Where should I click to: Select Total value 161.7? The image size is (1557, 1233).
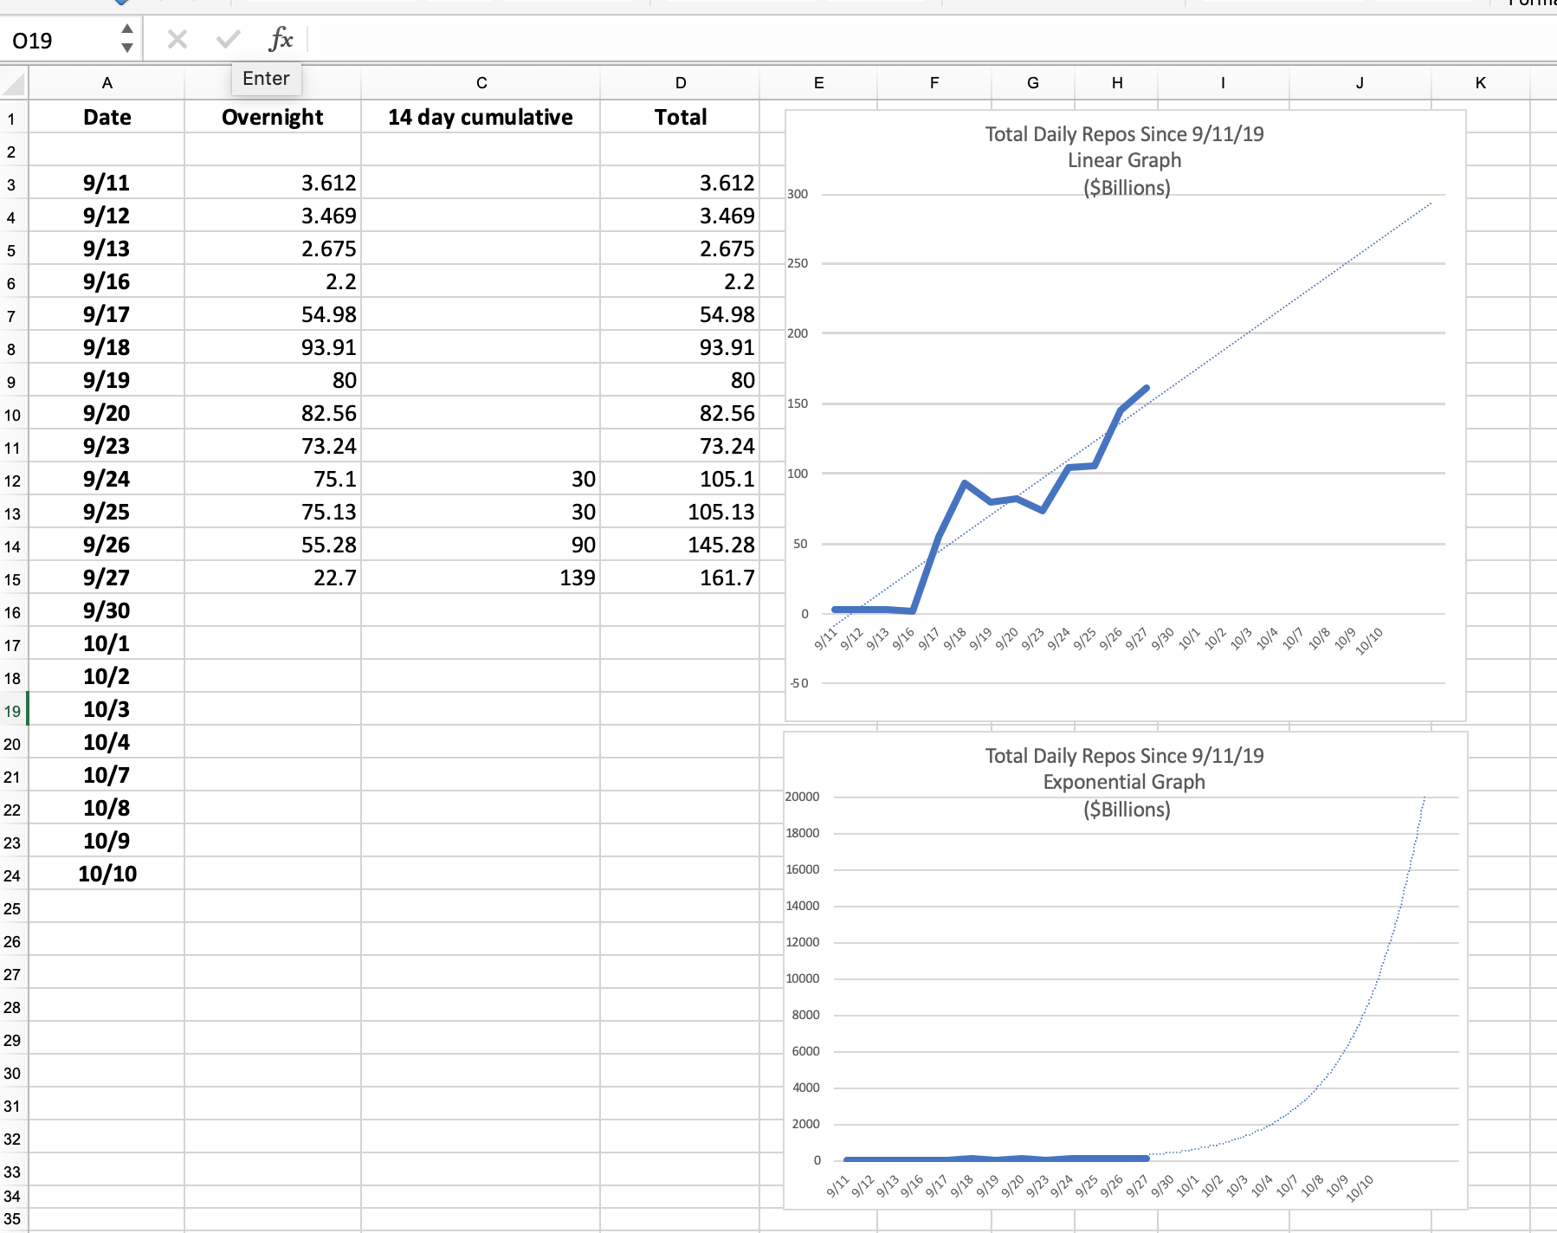pos(680,578)
